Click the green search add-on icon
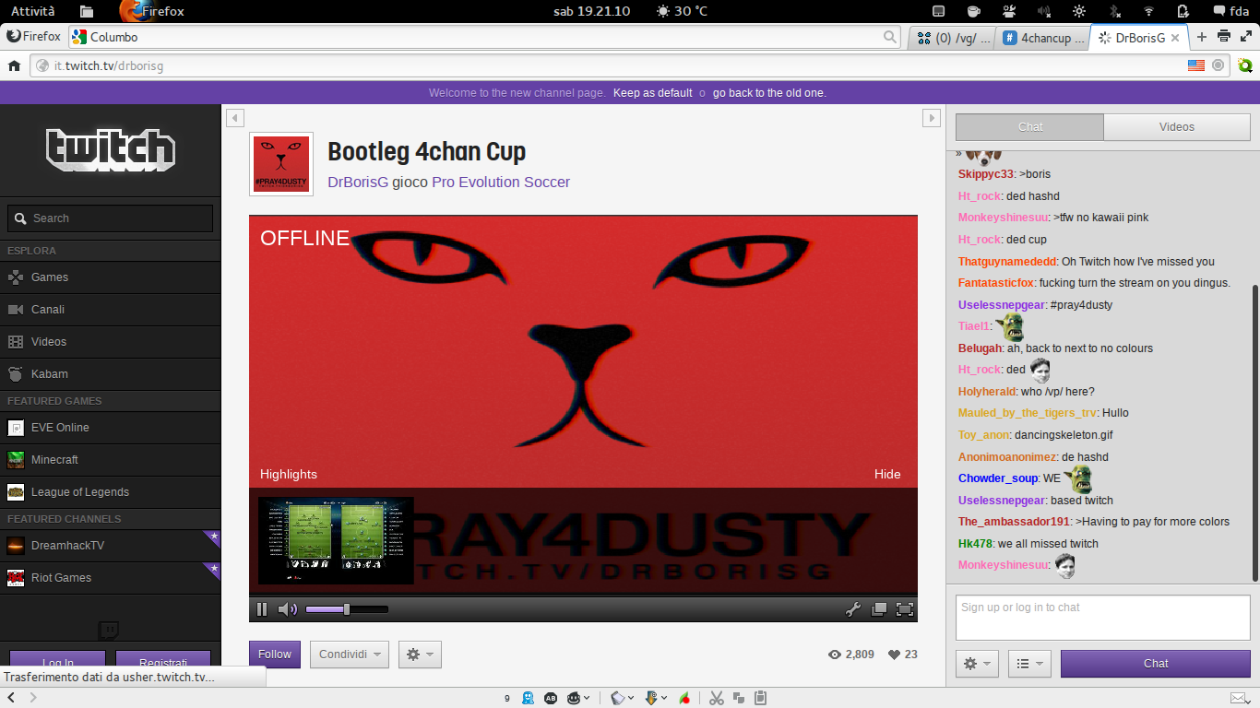Image resolution: width=1260 pixels, height=708 pixels. coord(1245,65)
